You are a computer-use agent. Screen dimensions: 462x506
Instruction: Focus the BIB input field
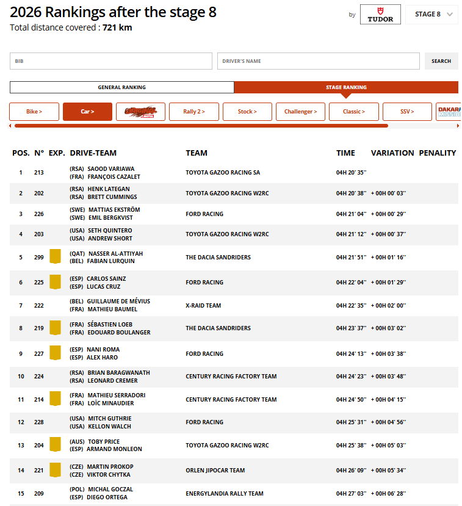click(x=111, y=61)
